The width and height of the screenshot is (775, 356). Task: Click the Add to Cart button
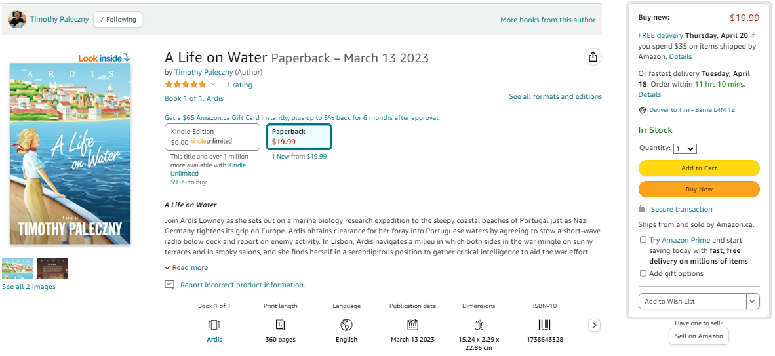(x=699, y=168)
